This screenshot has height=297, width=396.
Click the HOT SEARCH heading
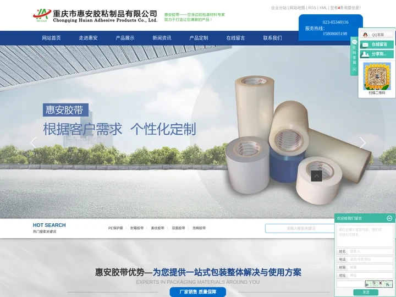tap(50, 225)
